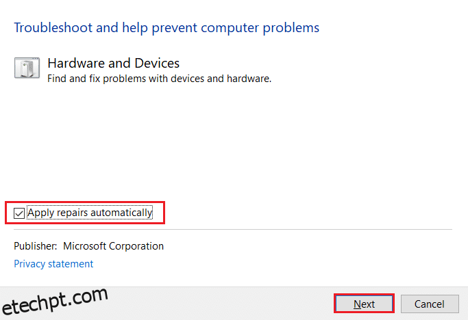Click the Microsoft Corporation publisher name
The image size is (468, 320).
[x=114, y=246]
